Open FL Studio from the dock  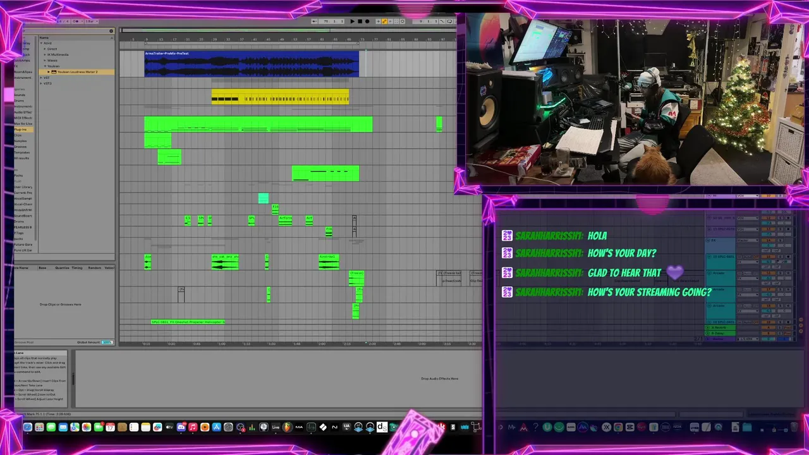288,427
